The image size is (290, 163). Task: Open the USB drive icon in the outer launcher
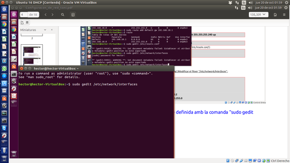point(4,150)
